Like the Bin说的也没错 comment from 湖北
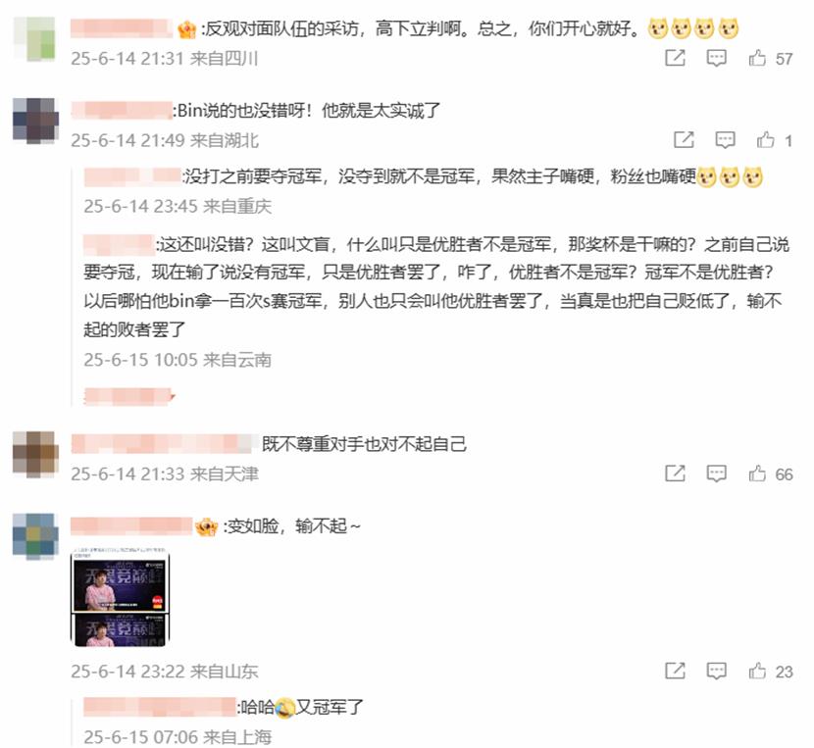 pyautogui.click(x=766, y=139)
